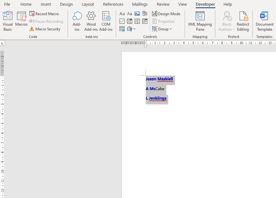
Task: Open the XML Mapping Pane
Action: pyautogui.click(x=200, y=21)
